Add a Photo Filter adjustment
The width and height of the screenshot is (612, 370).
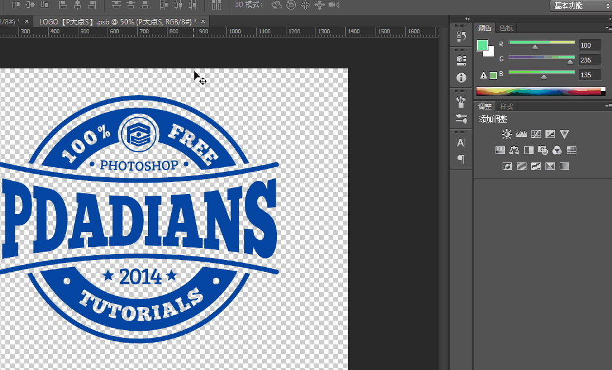pos(543,150)
